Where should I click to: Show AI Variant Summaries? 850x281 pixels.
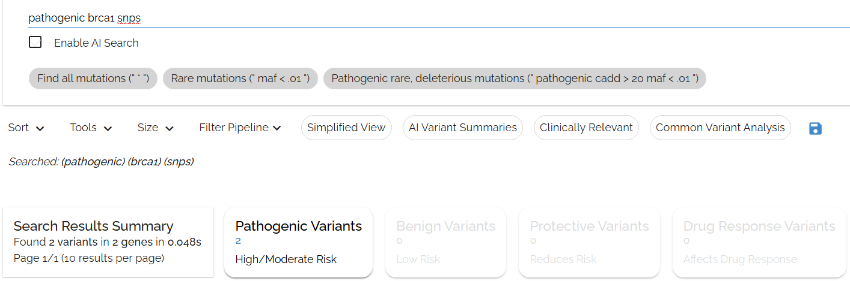(x=463, y=128)
